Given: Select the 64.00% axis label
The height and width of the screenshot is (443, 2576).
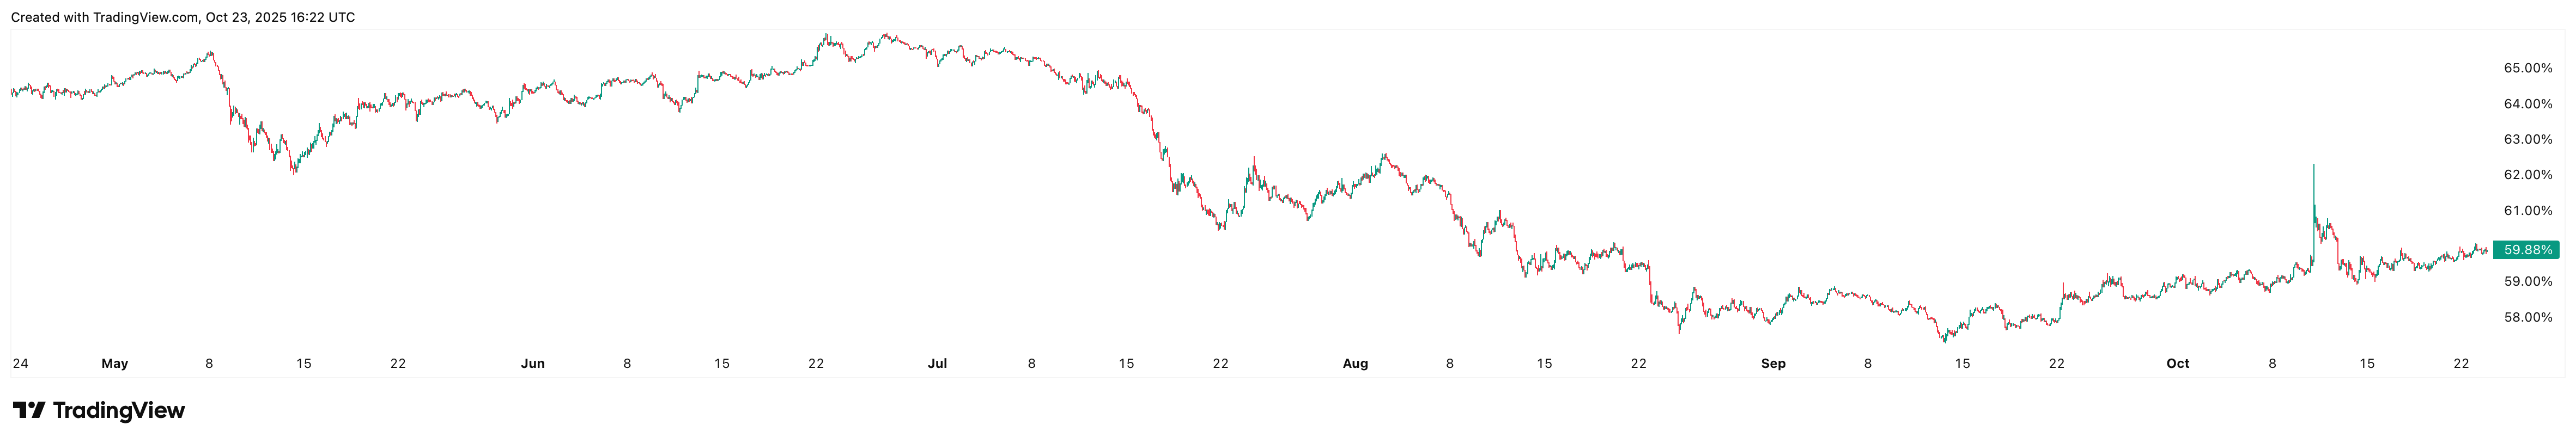Looking at the screenshot, I should tap(2528, 104).
